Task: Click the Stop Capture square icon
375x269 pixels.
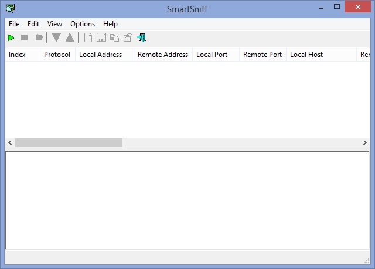Action: (25, 38)
